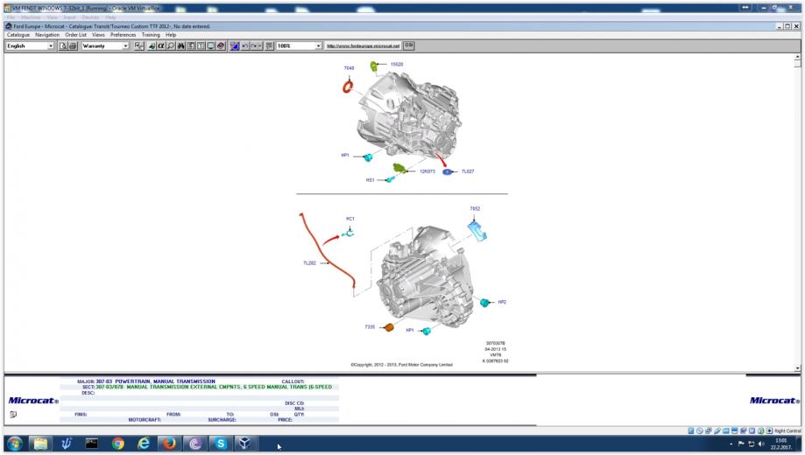Switch to Firefox in the taskbar
Viewport: 805px width, 455px height.
pos(169,444)
